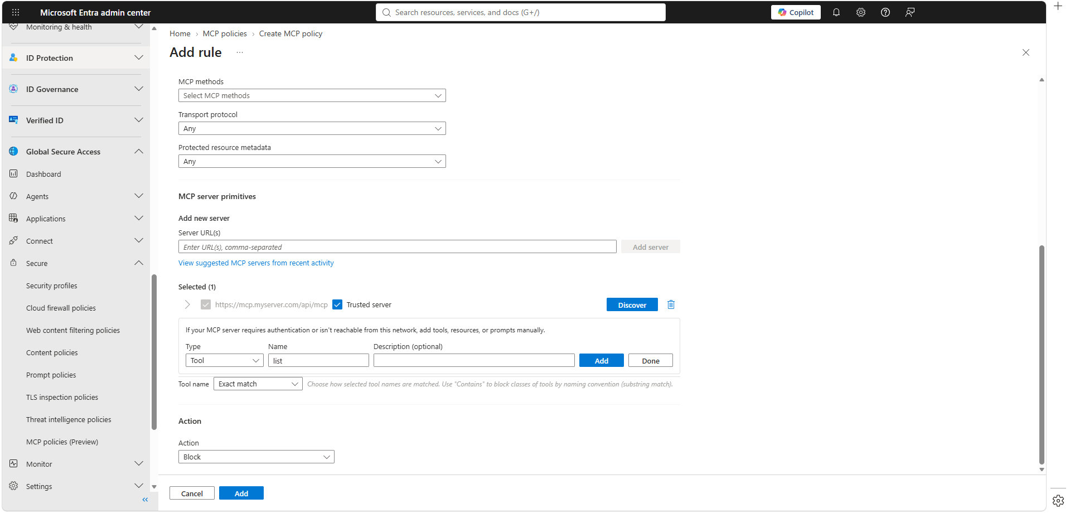Click the Server URL(s) input field
1070x513 pixels.
398,246
